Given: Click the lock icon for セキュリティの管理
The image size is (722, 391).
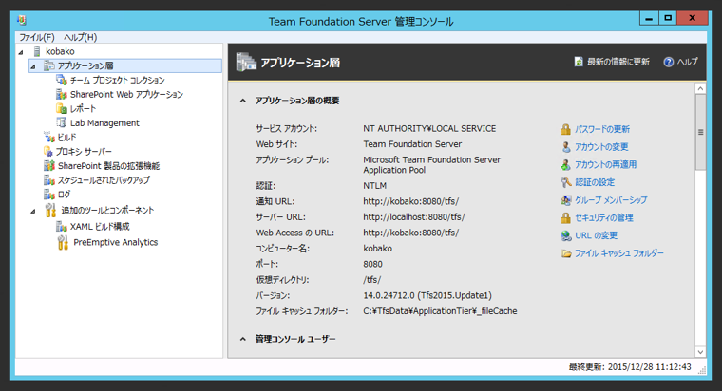Looking at the screenshot, I should click(x=566, y=217).
